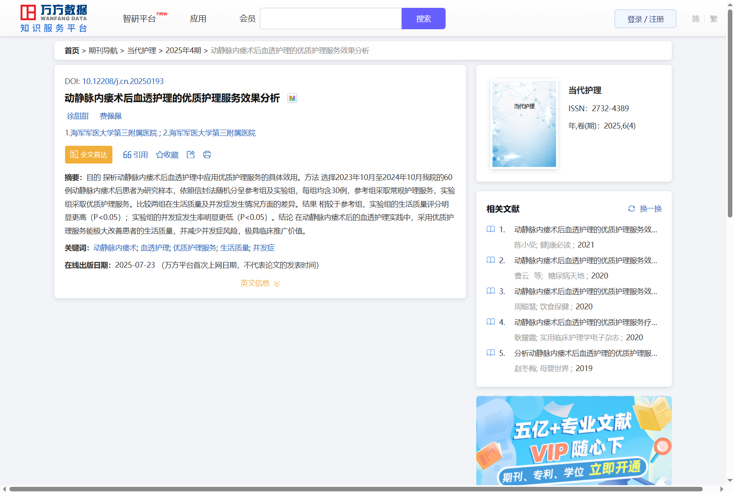Click the print icon in article toolbar
734x493 pixels.
pos(207,154)
